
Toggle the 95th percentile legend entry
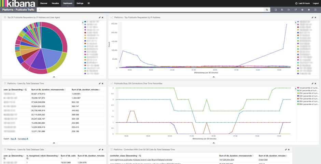308,101
